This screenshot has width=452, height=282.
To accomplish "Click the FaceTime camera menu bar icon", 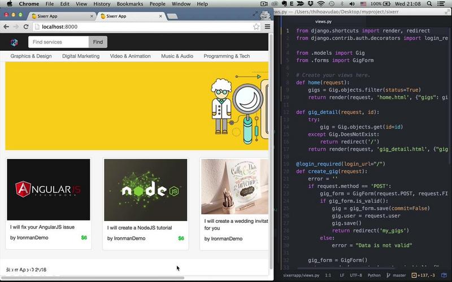I will (x=264, y=4).
